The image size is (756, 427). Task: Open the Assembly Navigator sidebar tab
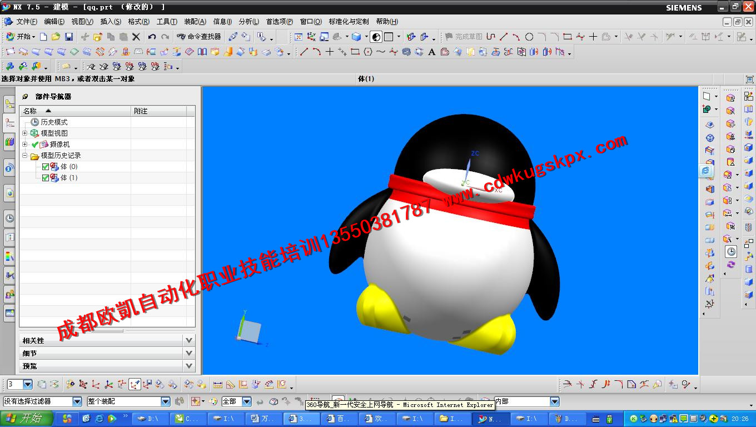point(9,104)
